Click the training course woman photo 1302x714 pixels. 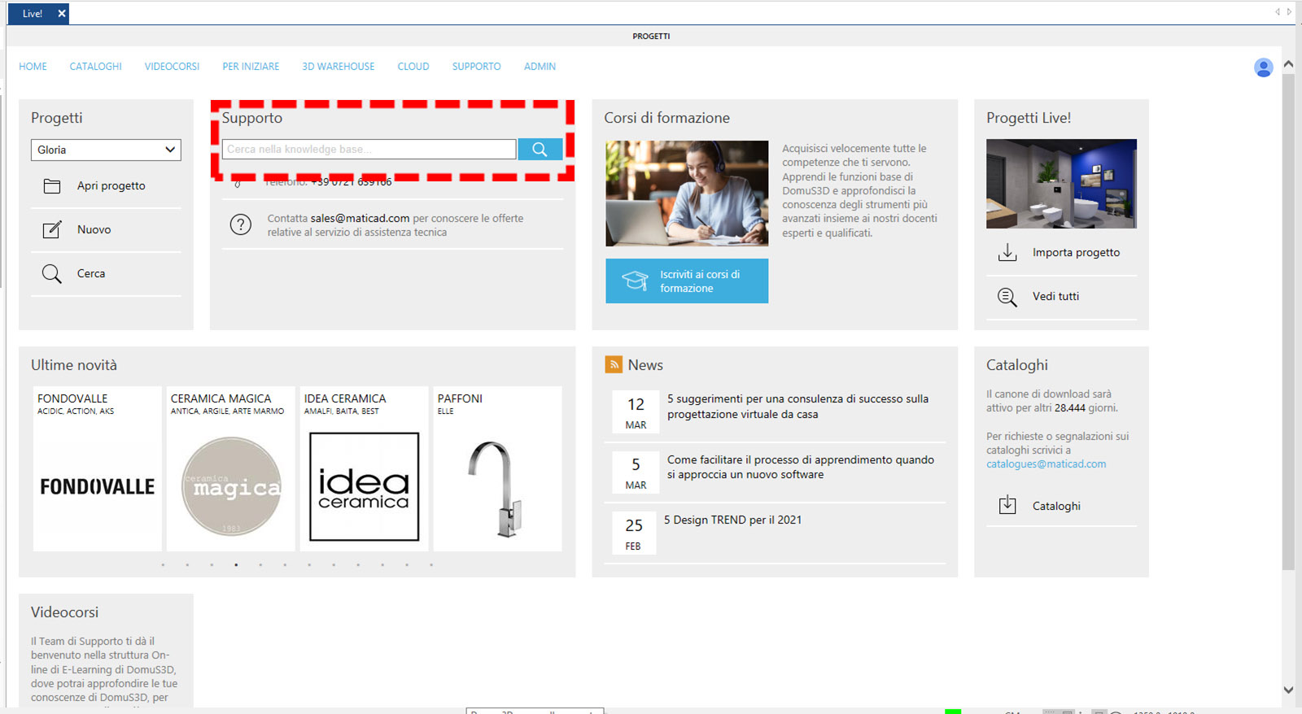point(687,194)
